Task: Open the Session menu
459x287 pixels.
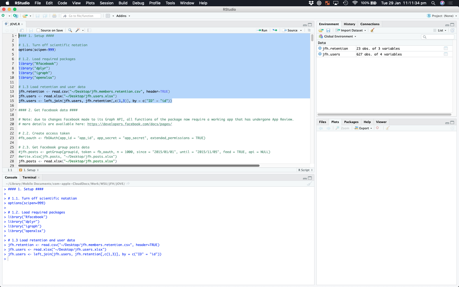Action: point(107,3)
